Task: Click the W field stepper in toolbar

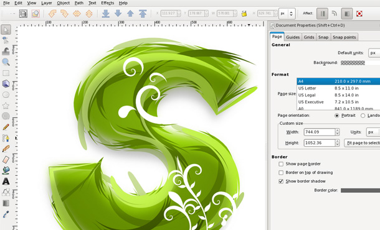Action: point(235,13)
